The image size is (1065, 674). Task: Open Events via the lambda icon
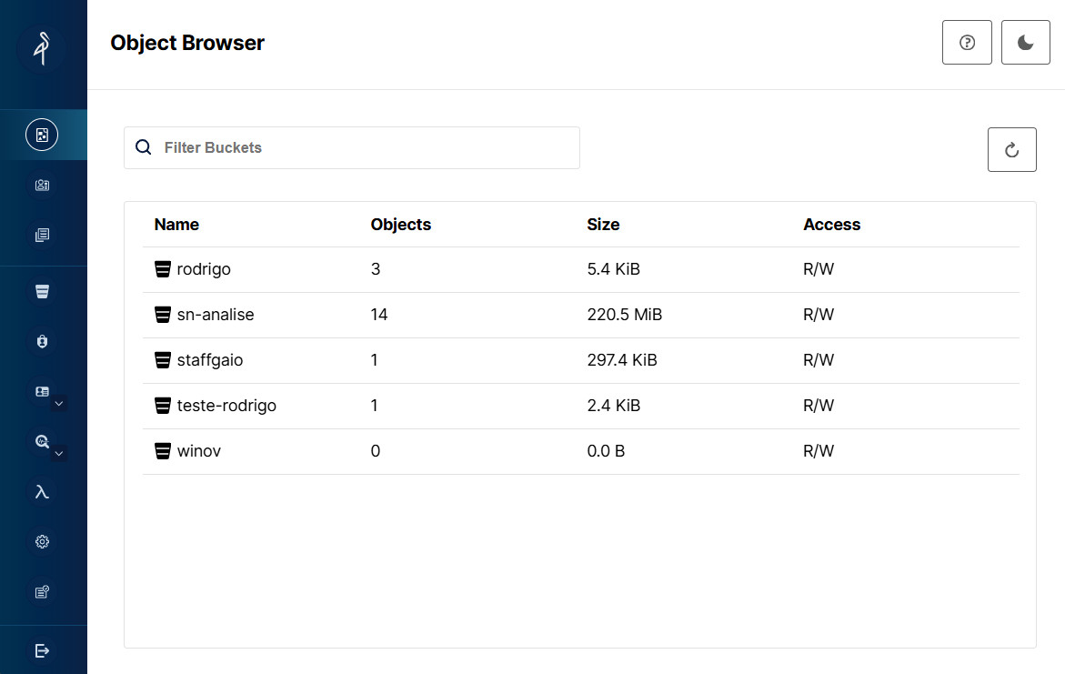pos(42,492)
